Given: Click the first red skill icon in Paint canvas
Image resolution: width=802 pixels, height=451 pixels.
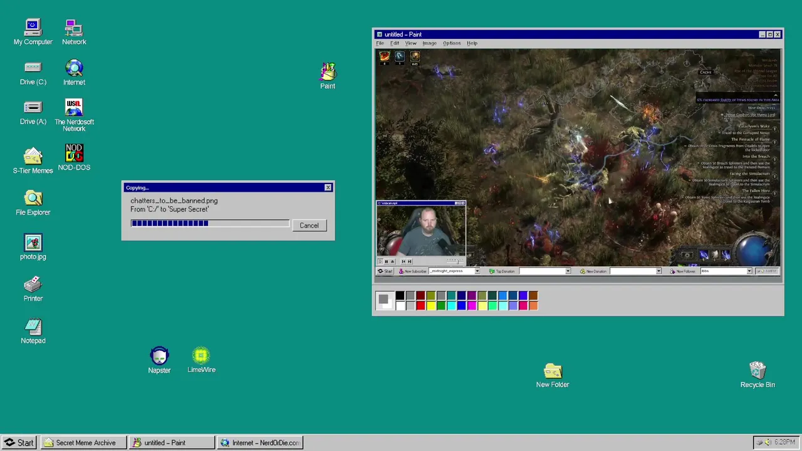Looking at the screenshot, I should click(385, 56).
